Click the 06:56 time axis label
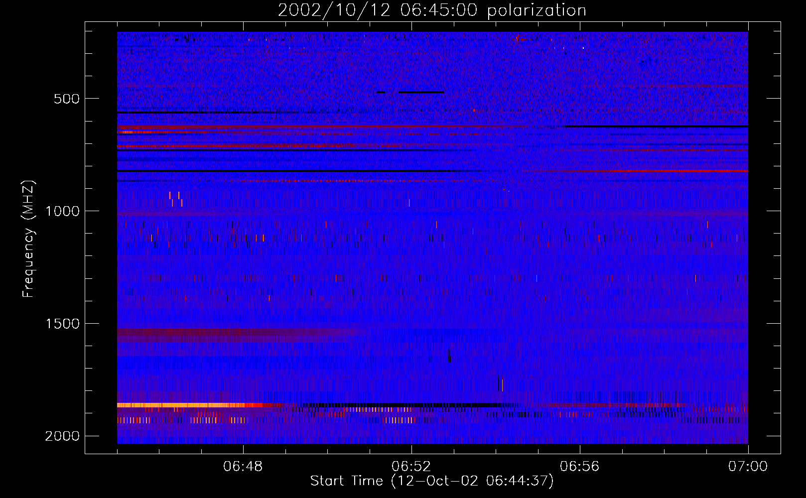Screen dimensions: 806x498 click(580, 467)
